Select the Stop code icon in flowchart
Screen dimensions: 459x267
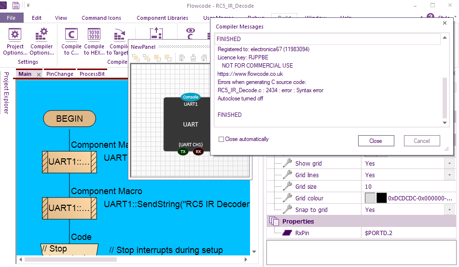point(70,250)
